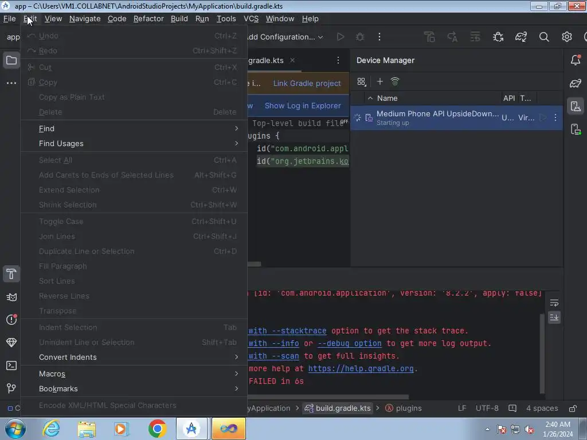Open More tool windows ellipsis in left sidebar

pos(11,82)
